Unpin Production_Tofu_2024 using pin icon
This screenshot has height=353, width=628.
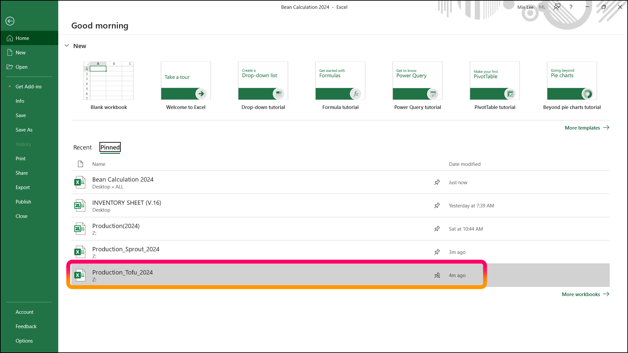(x=437, y=275)
